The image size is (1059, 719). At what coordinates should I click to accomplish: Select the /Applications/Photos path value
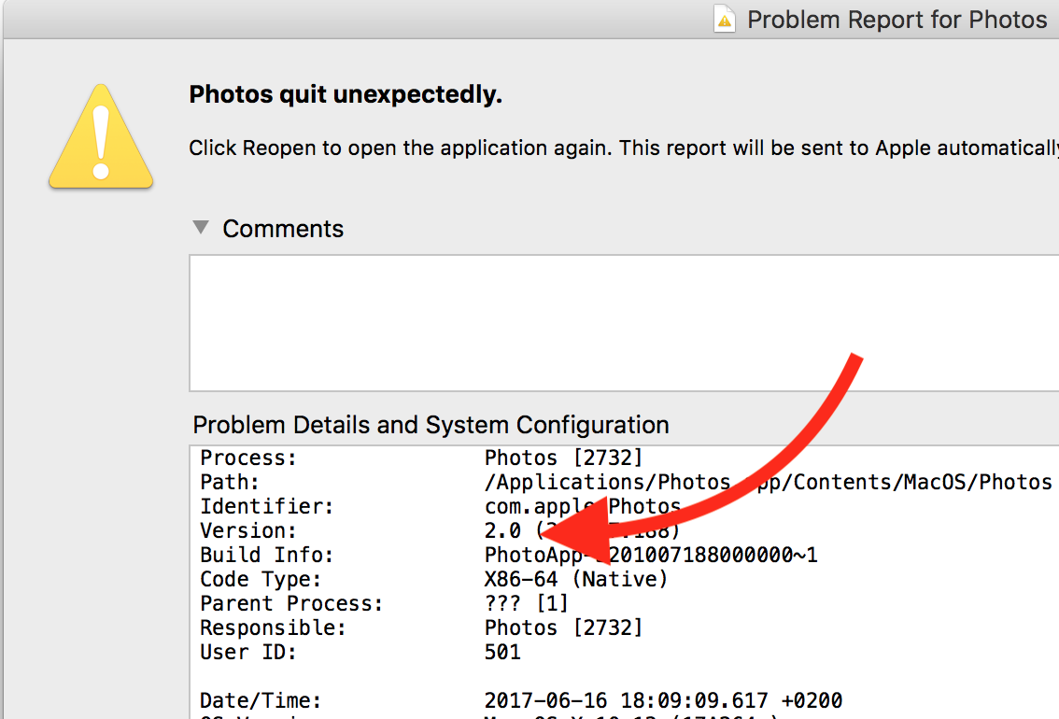(768, 482)
